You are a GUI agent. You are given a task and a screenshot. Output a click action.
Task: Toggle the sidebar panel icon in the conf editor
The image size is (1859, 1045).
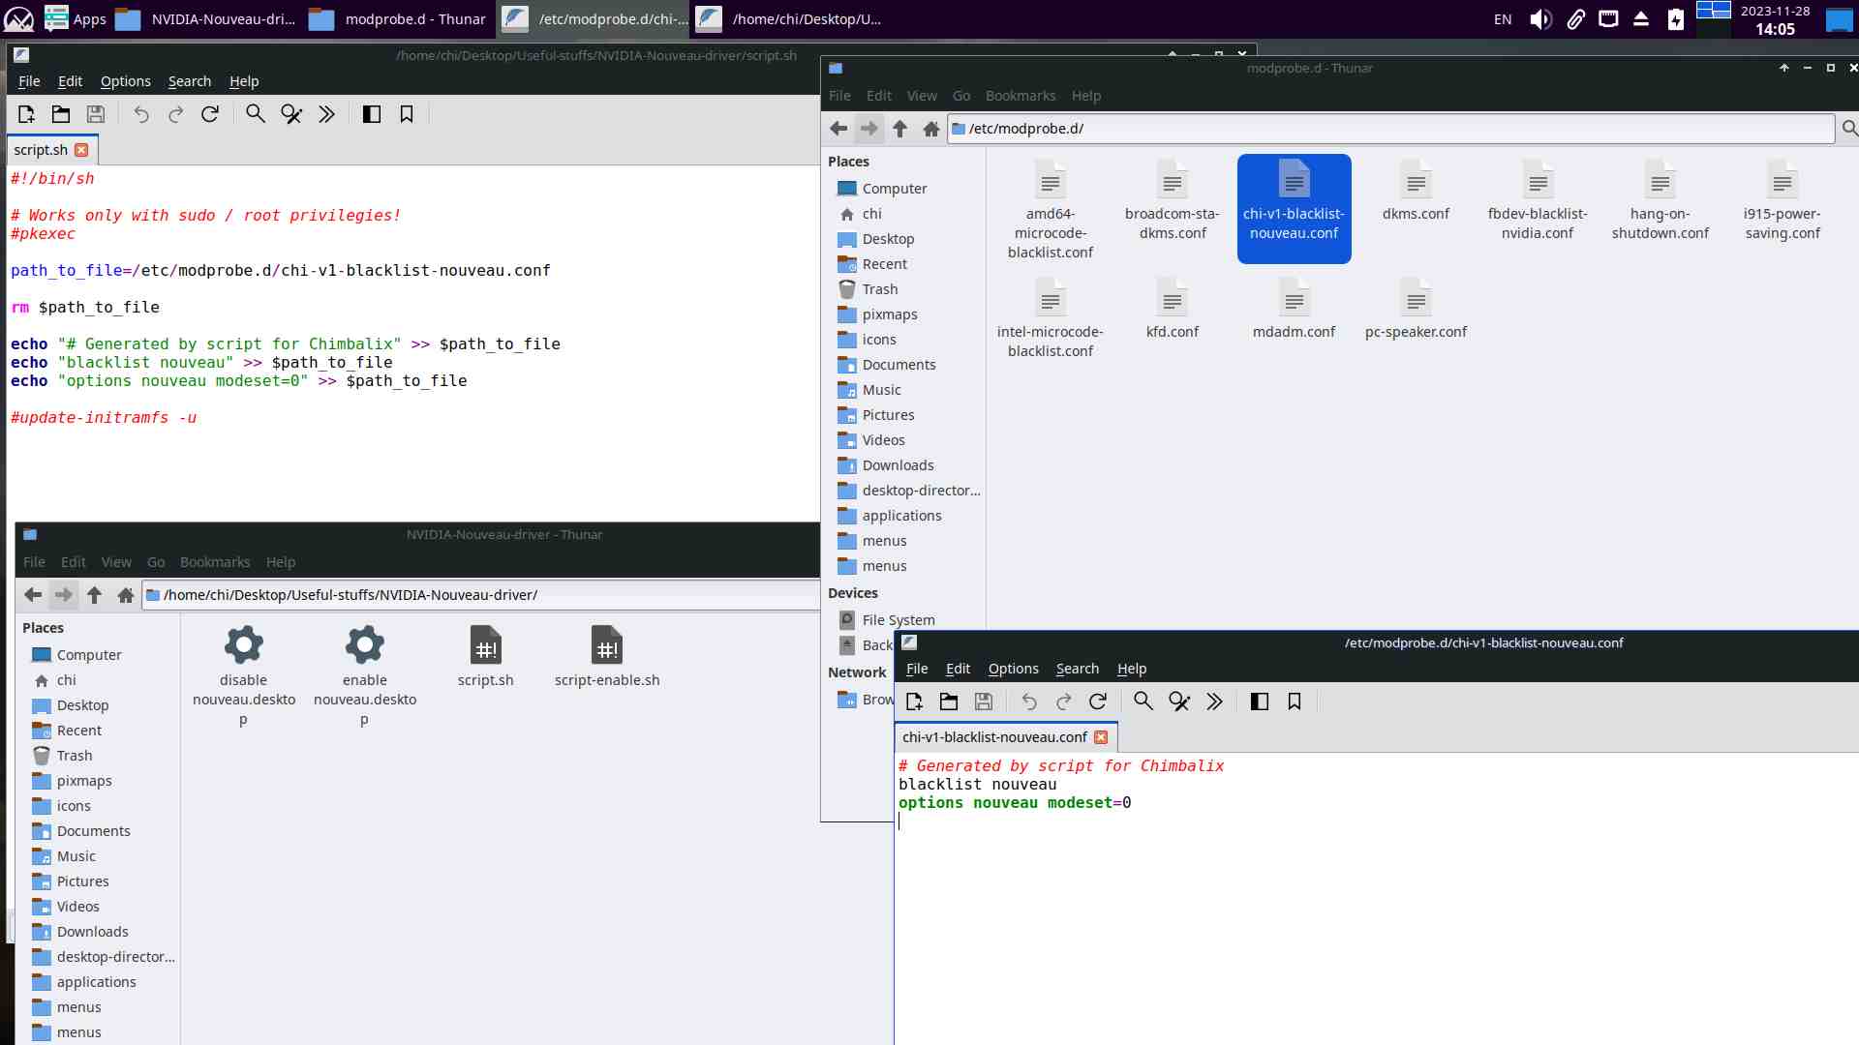1259,702
